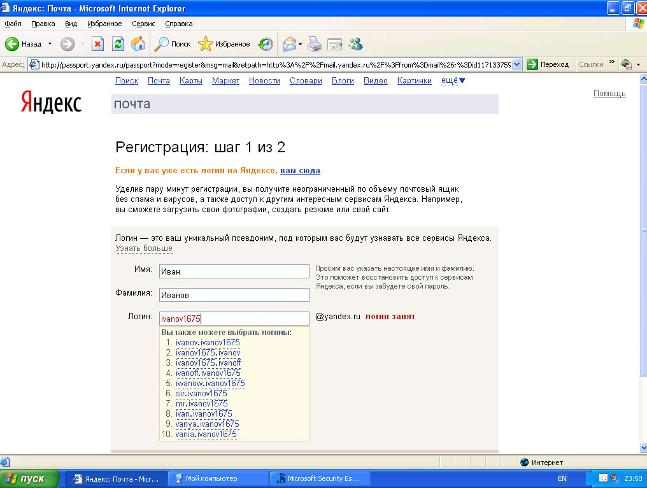Image resolution: width=647 pixels, height=488 pixels.
Task: Click the language indicator EN in taskbar
Action: [x=562, y=478]
